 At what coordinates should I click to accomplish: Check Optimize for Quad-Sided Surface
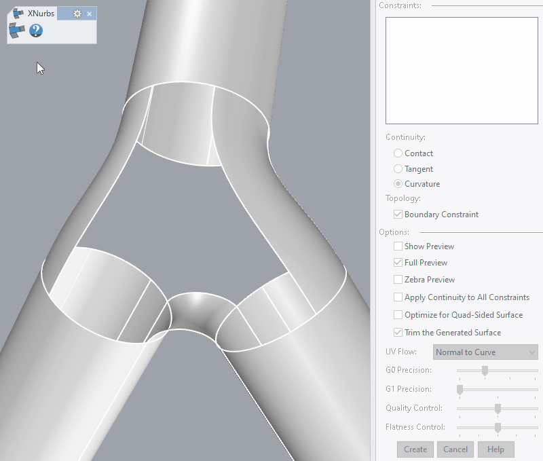coord(399,314)
